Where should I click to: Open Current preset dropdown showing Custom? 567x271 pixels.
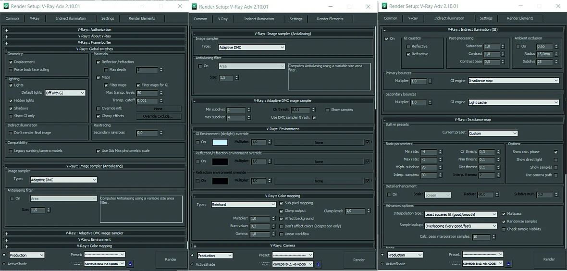493,133
